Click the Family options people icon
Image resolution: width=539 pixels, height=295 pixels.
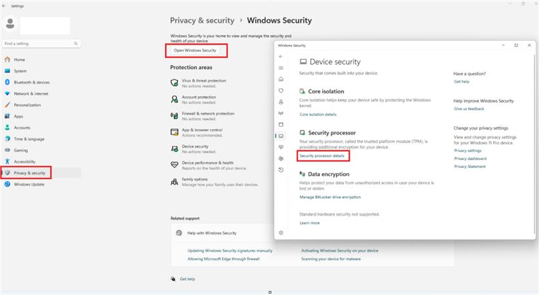pos(175,181)
